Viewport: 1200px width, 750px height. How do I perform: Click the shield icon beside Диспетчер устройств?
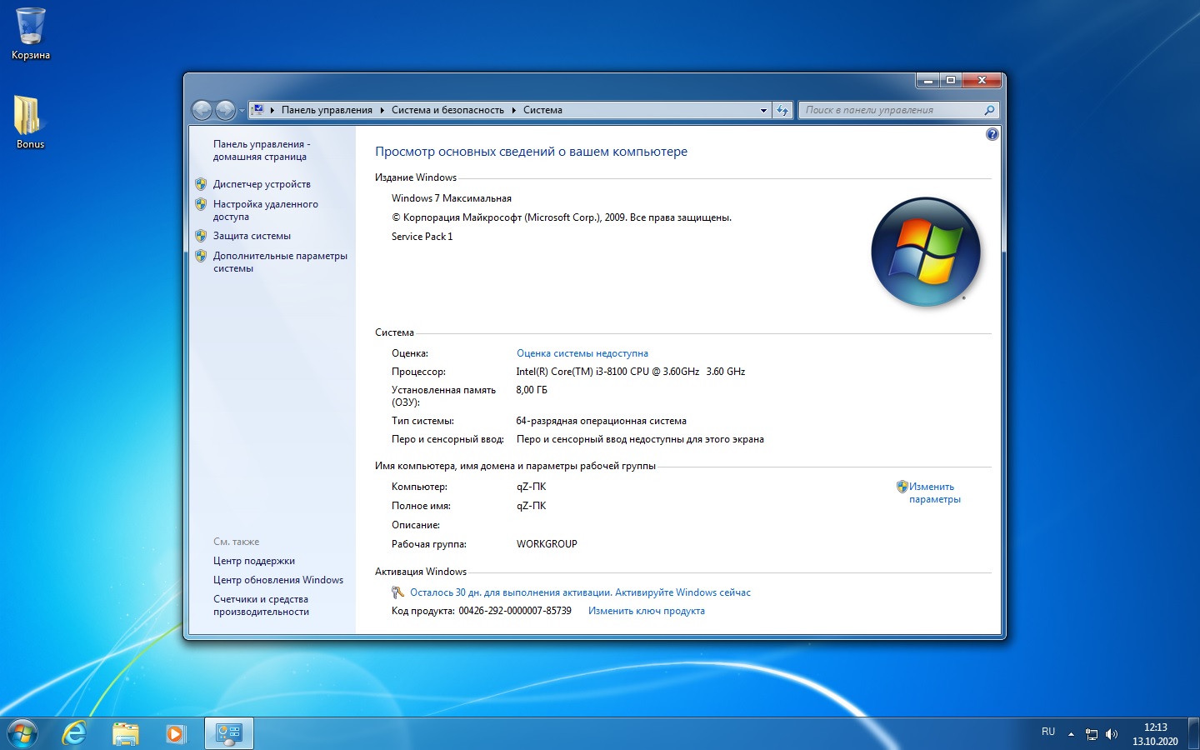point(201,184)
